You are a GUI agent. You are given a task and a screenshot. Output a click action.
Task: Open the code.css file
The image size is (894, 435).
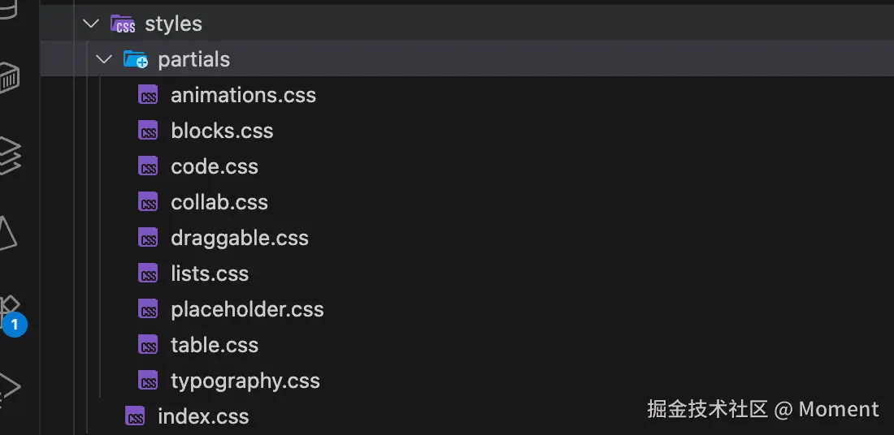pos(215,167)
